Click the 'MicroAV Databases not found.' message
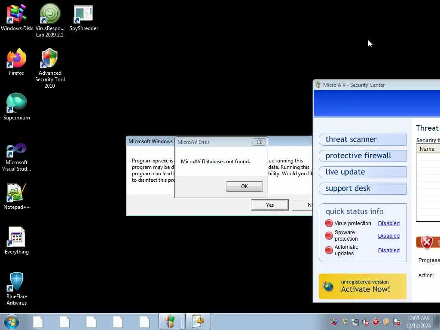Screen dimensions: 440x330 point(215,162)
